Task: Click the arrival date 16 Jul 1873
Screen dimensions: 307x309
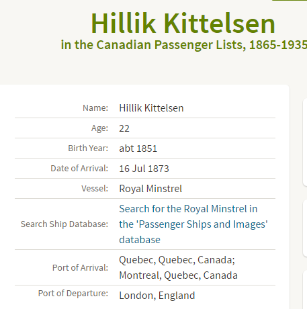Action: coord(144,169)
